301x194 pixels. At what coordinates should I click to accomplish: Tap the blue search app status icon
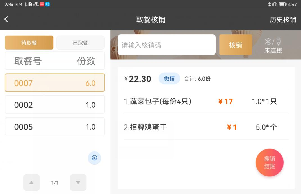pyautogui.click(x=47, y=4)
